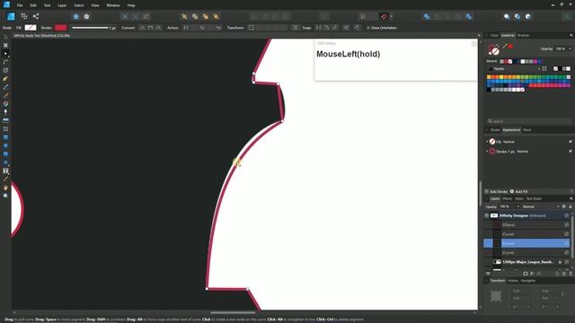Select the Zoom tool in left toolbar
This screenshot has height=323, width=575.
5,196
